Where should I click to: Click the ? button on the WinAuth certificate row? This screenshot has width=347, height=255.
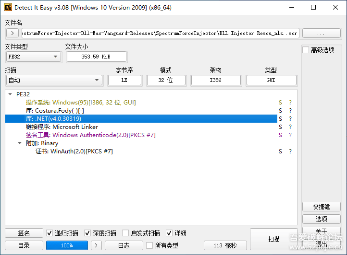click(290, 151)
